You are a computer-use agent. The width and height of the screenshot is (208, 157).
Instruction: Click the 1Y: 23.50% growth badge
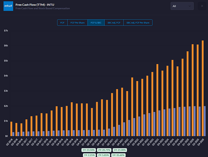pos(89,150)
